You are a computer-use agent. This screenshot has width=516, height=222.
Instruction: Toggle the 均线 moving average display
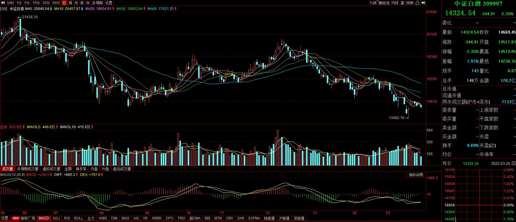coord(395,3)
